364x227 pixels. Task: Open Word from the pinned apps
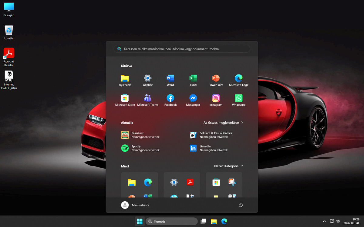pyautogui.click(x=170, y=81)
